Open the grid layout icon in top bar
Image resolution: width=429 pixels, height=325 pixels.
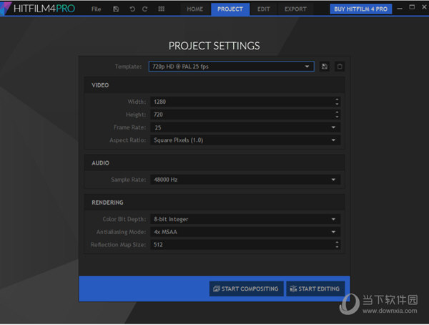click(x=162, y=9)
